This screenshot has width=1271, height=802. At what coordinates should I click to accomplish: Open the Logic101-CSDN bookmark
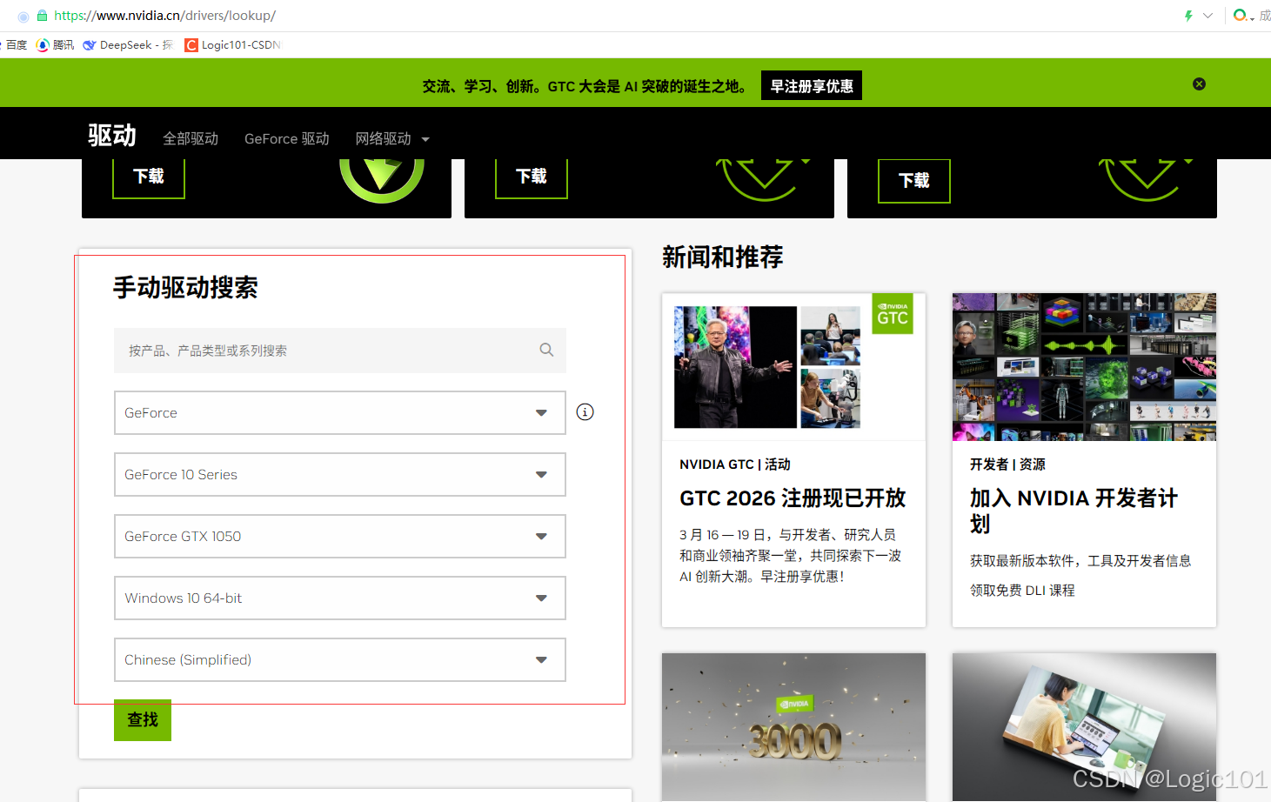tap(233, 45)
